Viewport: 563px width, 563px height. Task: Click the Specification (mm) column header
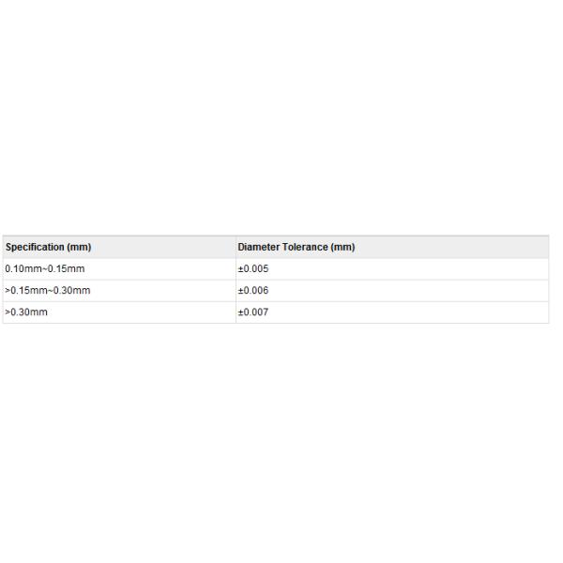point(49,248)
